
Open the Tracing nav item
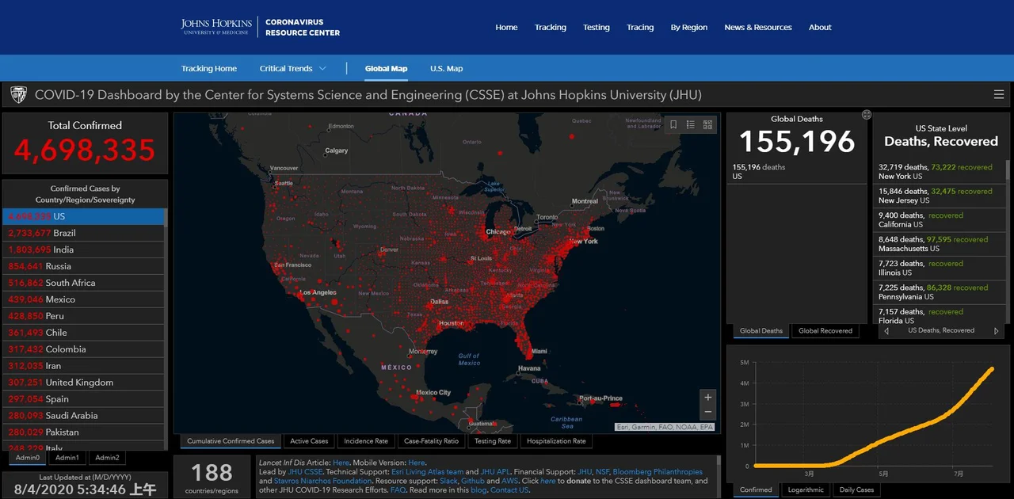(x=640, y=27)
